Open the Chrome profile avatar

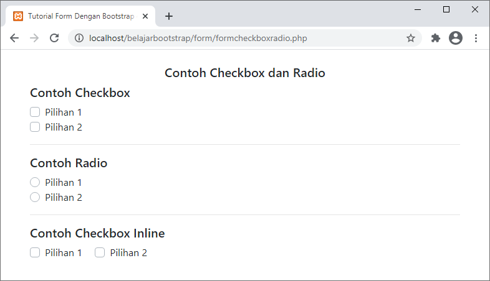[x=456, y=38]
